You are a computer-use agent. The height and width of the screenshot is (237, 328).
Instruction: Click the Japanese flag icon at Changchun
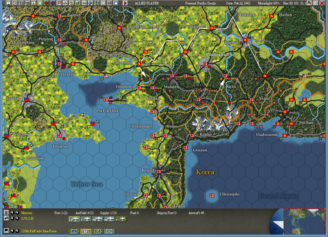[x=205, y=64]
